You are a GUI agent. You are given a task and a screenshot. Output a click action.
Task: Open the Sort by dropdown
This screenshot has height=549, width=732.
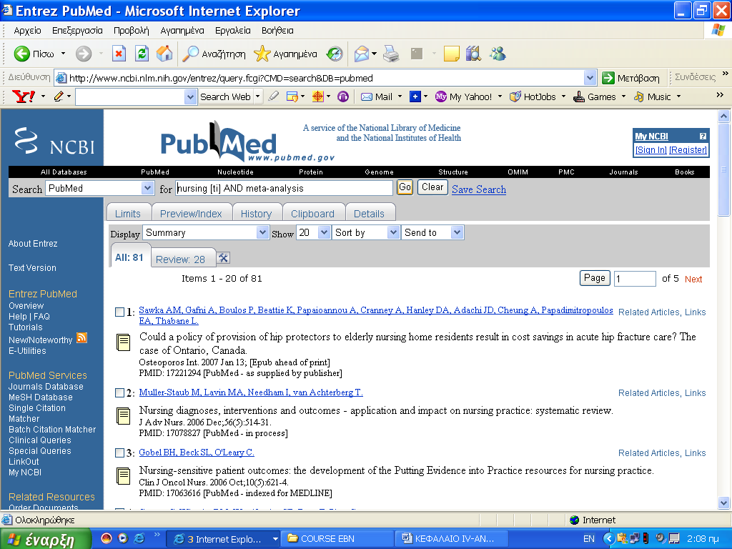point(394,232)
